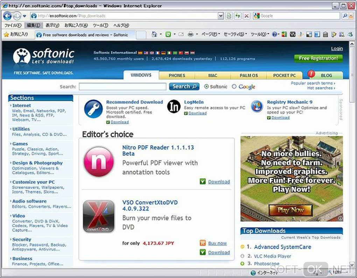Viewport: 357px width, 278px height.
Task: Click the Free Registration! button
Action: tap(318, 58)
